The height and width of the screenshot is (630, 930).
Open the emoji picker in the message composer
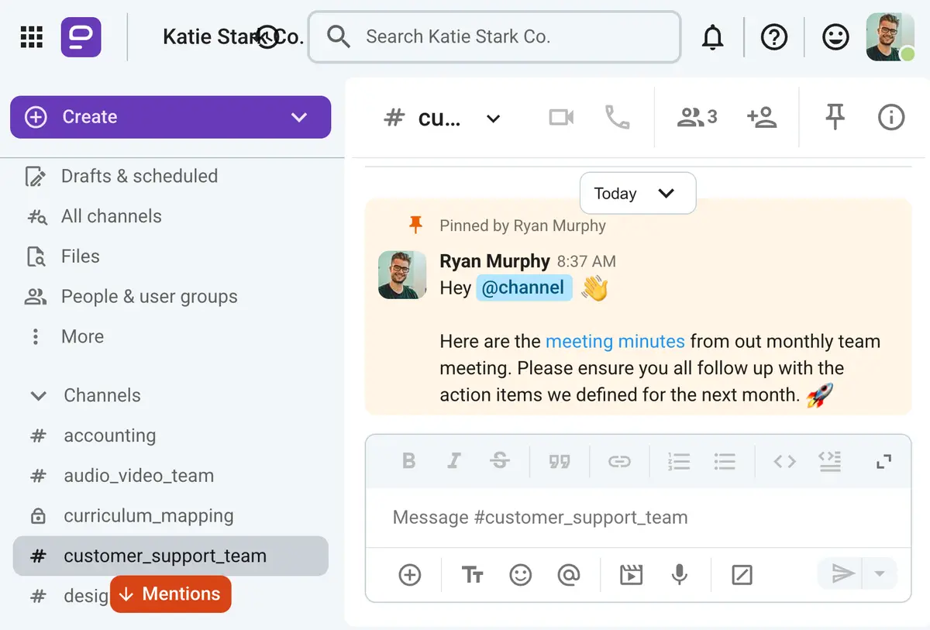(x=520, y=574)
